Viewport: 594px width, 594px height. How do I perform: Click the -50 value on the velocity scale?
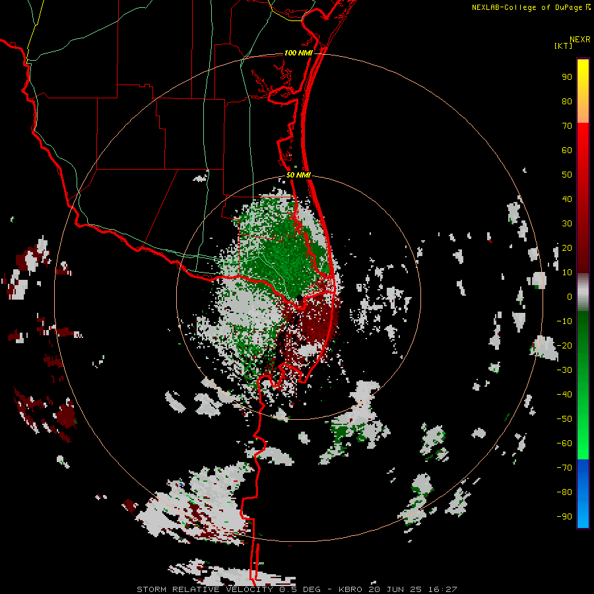(564, 419)
